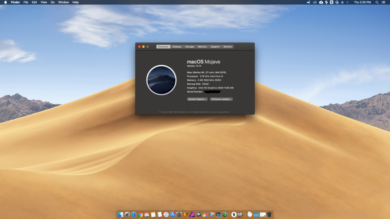Open Notification Center list icon
This screenshot has width=390, height=219.
pyautogui.click(x=383, y=2)
